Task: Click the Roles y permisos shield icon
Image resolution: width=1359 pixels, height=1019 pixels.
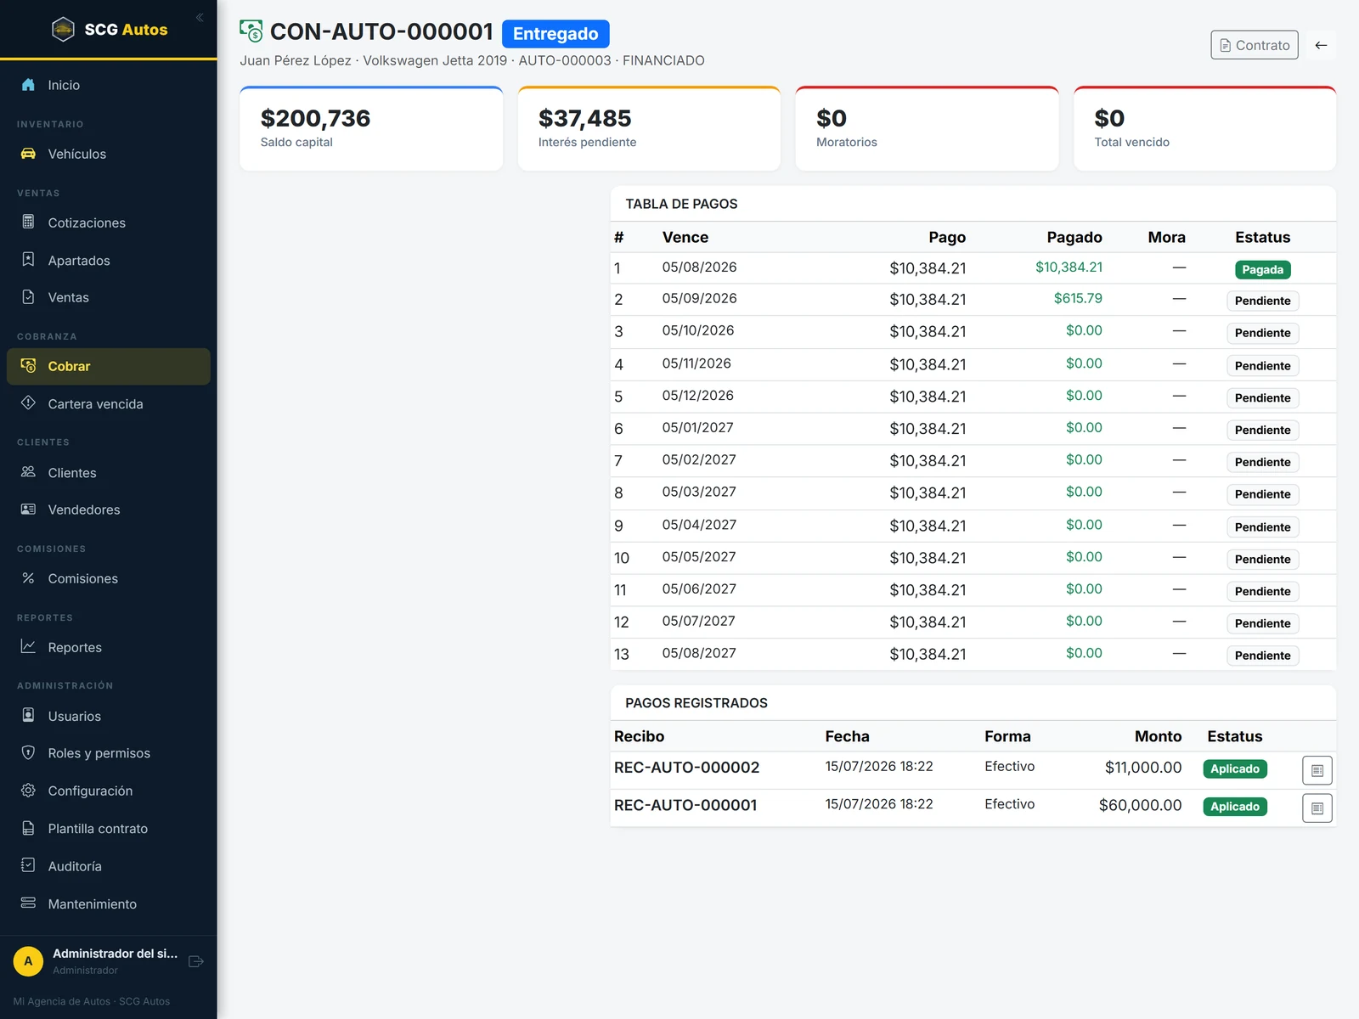Action: click(28, 753)
